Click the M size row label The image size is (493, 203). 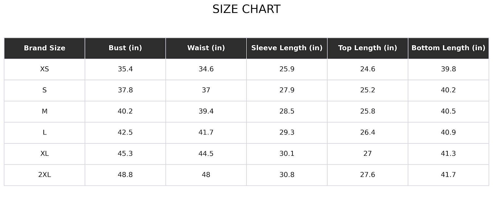[x=44, y=111]
